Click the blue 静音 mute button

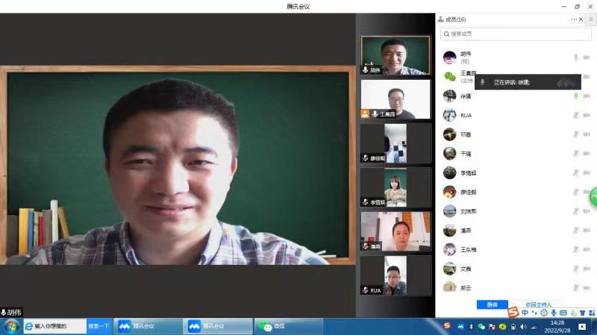[x=493, y=304]
